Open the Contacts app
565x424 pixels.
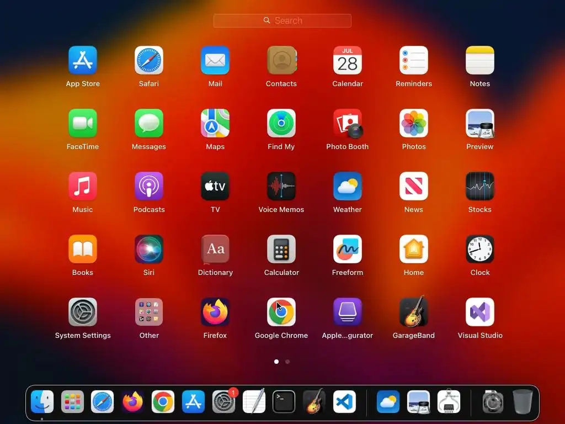281,60
